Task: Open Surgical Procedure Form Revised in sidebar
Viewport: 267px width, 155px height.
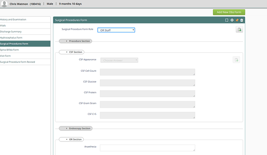Action: (x=25, y=62)
